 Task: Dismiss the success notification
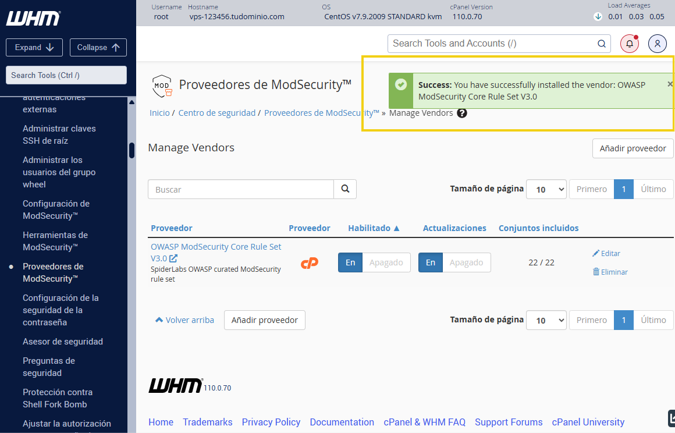[670, 84]
